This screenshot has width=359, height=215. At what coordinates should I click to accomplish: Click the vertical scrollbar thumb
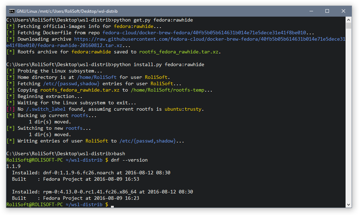click(x=348, y=25)
